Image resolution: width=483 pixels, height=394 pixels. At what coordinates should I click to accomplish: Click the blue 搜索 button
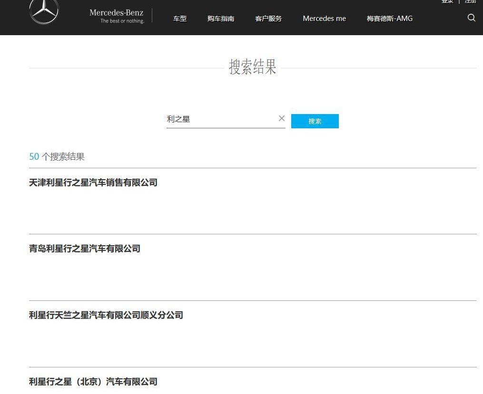click(315, 121)
